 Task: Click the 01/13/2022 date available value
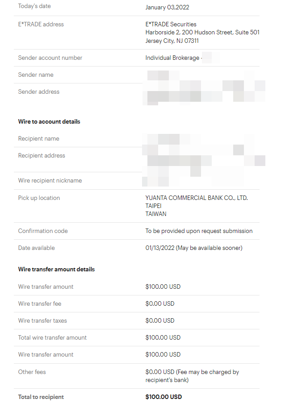click(193, 248)
